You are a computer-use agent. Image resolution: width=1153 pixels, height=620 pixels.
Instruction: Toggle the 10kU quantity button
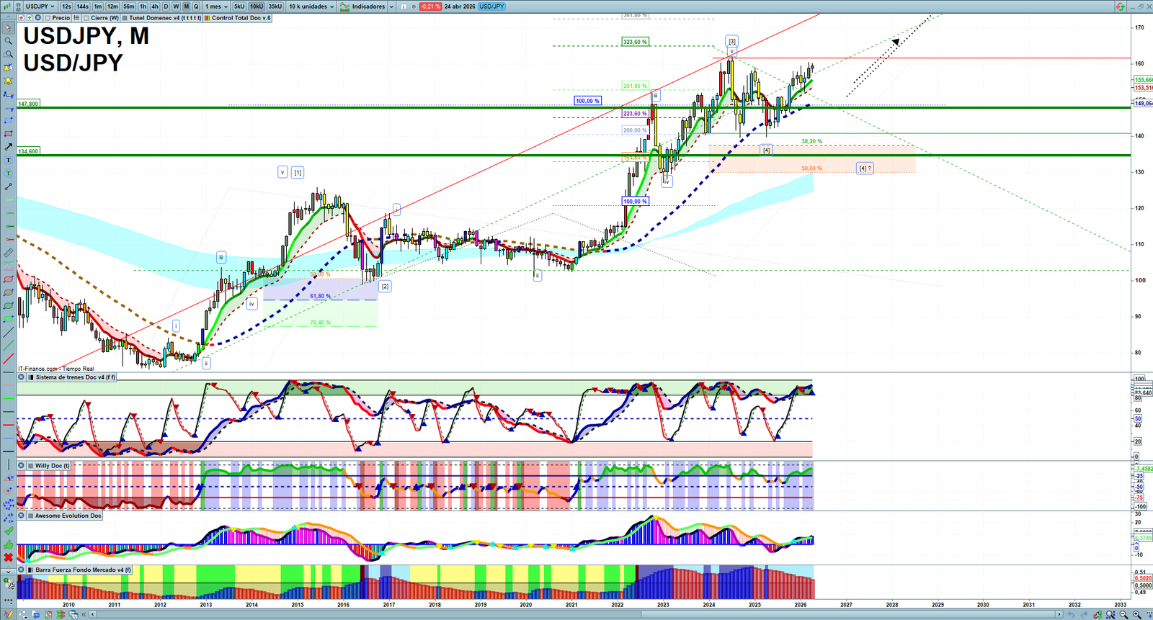point(257,6)
